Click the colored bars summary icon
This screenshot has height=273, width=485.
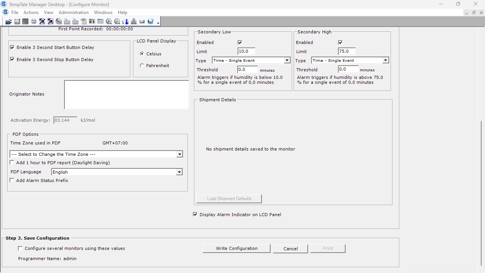pos(92,22)
